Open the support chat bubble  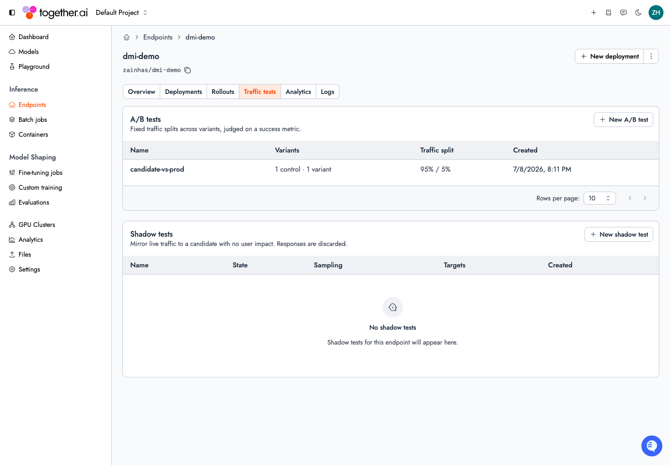(652, 446)
